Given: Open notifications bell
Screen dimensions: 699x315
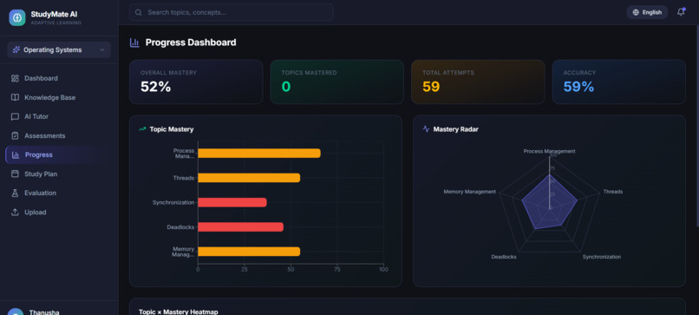Looking at the screenshot, I should click(x=681, y=12).
